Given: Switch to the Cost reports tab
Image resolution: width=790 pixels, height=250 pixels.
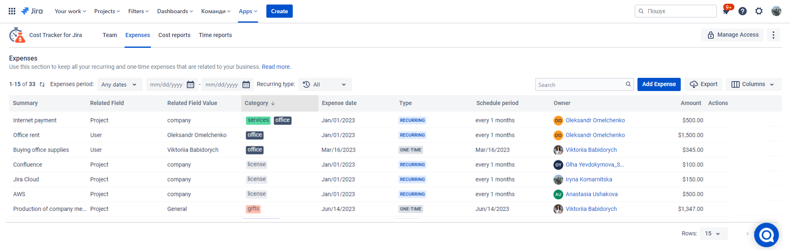Looking at the screenshot, I should (x=174, y=35).
